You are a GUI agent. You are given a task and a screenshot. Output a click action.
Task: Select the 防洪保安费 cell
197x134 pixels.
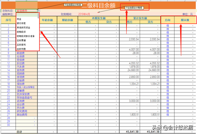(26, 94)
